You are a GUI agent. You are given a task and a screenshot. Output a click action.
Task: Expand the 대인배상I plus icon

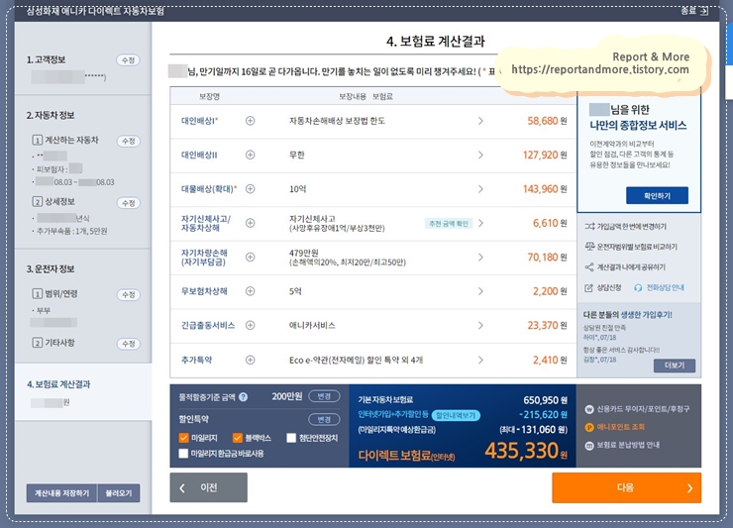pos(250,121)
